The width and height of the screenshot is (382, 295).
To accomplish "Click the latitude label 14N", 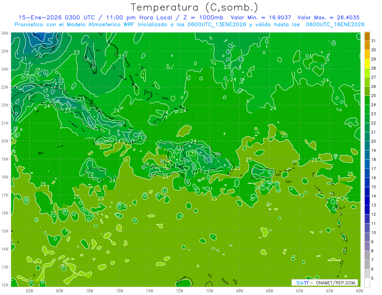I will [x=4, y=249].
